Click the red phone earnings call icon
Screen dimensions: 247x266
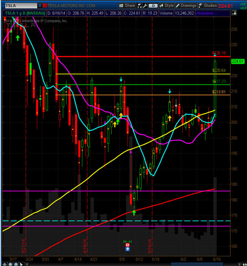pos(127,245)
